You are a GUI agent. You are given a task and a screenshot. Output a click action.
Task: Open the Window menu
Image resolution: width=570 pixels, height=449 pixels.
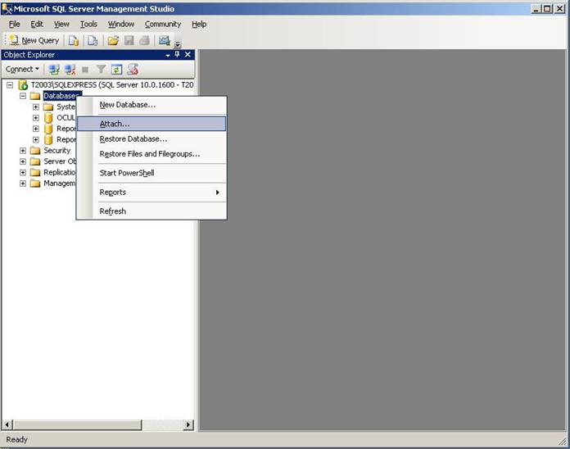[121, 24]
